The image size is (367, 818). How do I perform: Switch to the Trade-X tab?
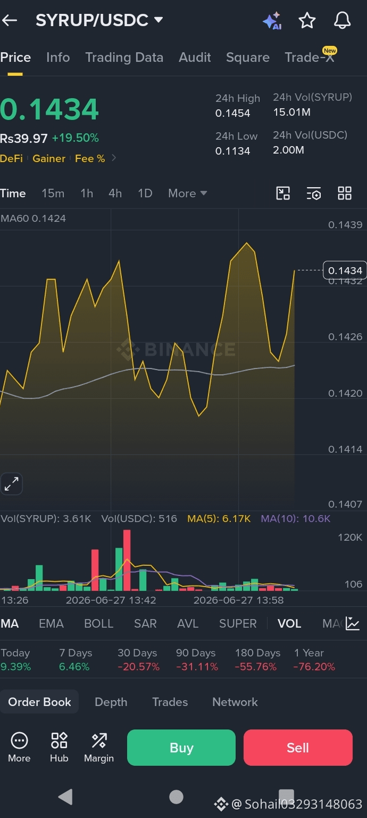[x=310, y=58]
